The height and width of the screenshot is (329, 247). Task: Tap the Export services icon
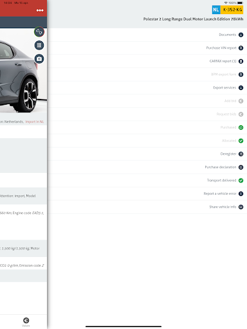[x=241, y=88]
